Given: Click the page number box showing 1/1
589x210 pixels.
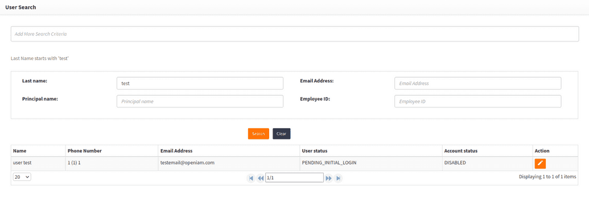Looking at the screenshot, I should tap(295, 178).
